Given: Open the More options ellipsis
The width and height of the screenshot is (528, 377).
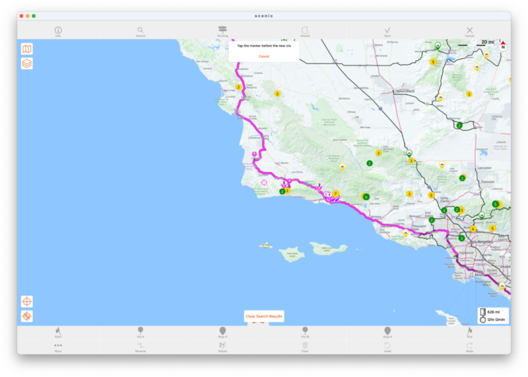Looking at the screenshot, I should [x=58, y=347].
